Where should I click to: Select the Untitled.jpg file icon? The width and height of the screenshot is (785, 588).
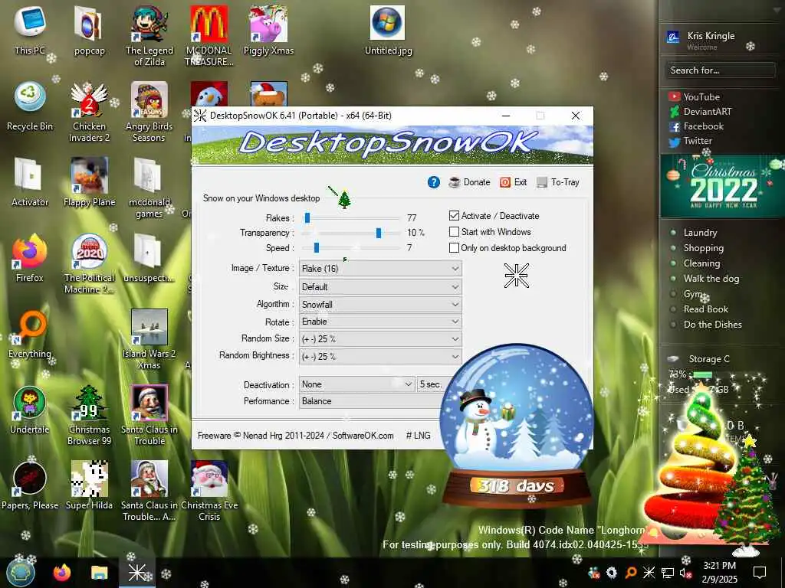pyautogui.click(x=388, y=30)
